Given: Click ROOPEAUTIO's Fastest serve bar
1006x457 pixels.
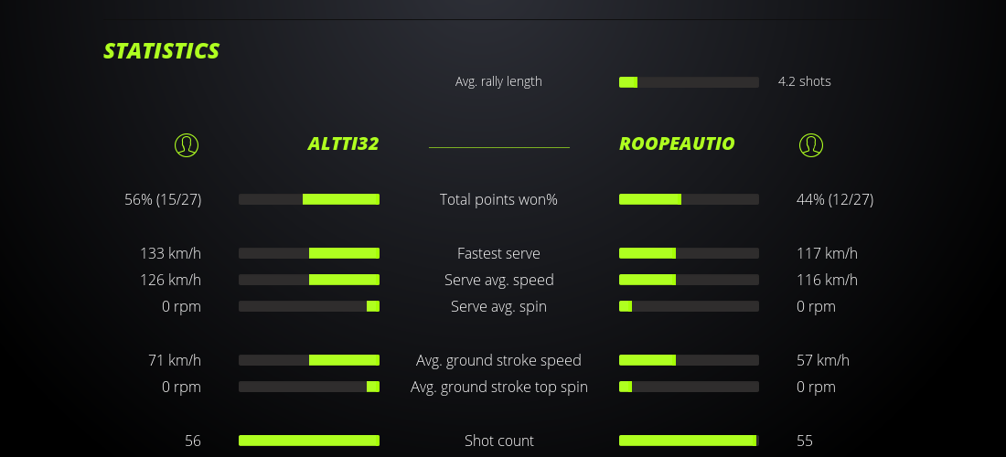Looking at the screenshot, I should pyautogui.click(x=689, y=253).
